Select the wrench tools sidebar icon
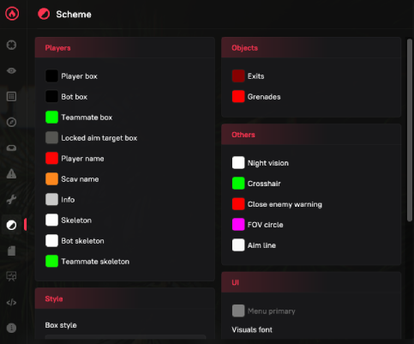The image size is (414, 344). coord(11,199)
